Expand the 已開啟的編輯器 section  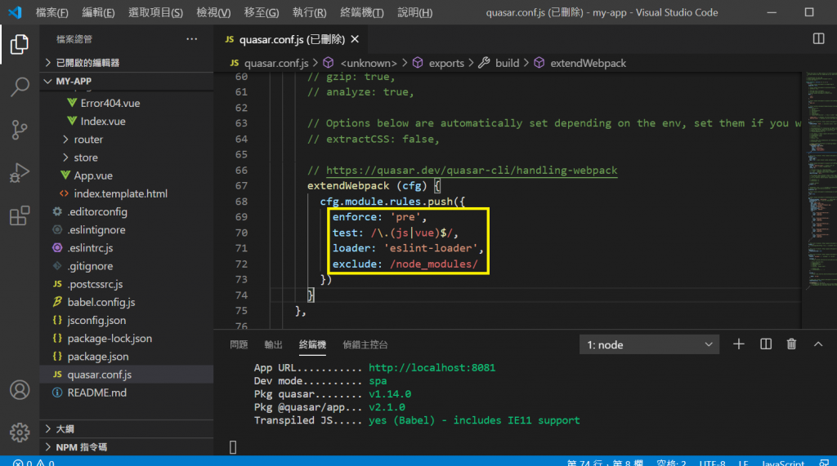point(127,63)
